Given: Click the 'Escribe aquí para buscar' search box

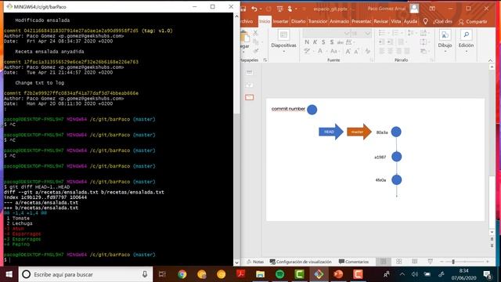Looking at the screenshot, I should coord(85,274).
